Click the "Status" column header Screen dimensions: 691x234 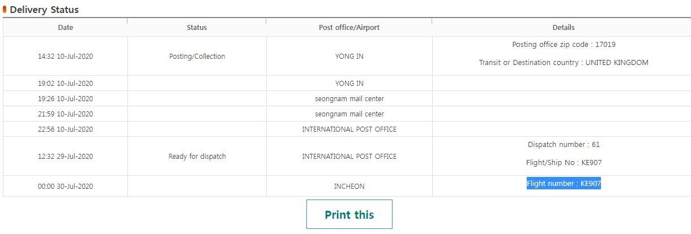(x=197, y=27)
